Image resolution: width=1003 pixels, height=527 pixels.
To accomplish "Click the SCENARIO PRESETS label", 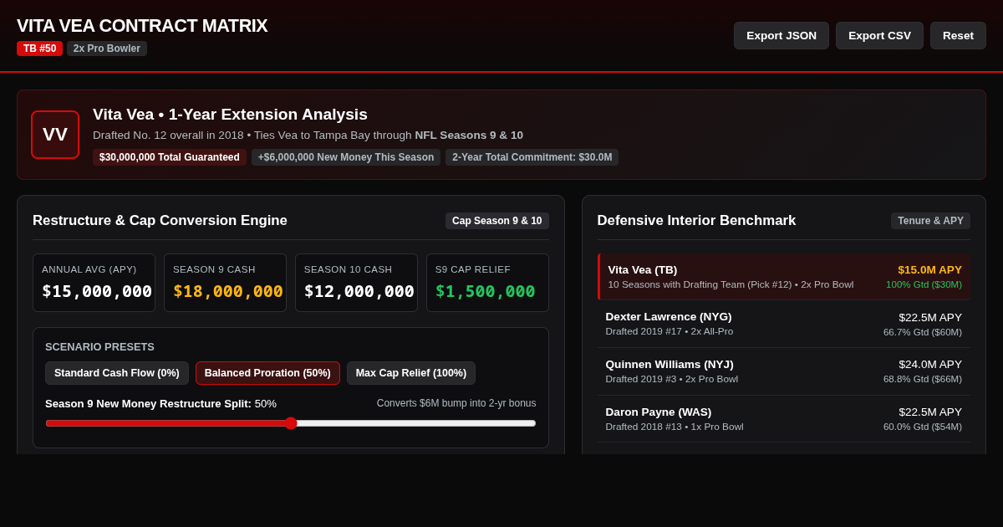I will click(99, 347).
